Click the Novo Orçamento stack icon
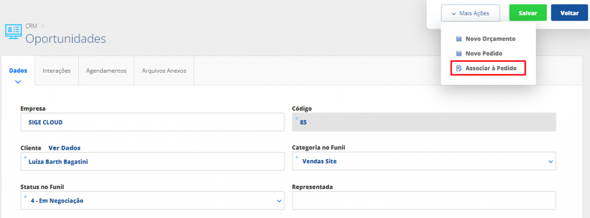 459,39
